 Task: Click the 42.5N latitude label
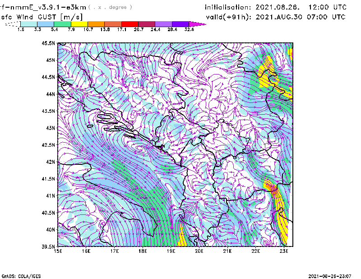click(48, 145)
